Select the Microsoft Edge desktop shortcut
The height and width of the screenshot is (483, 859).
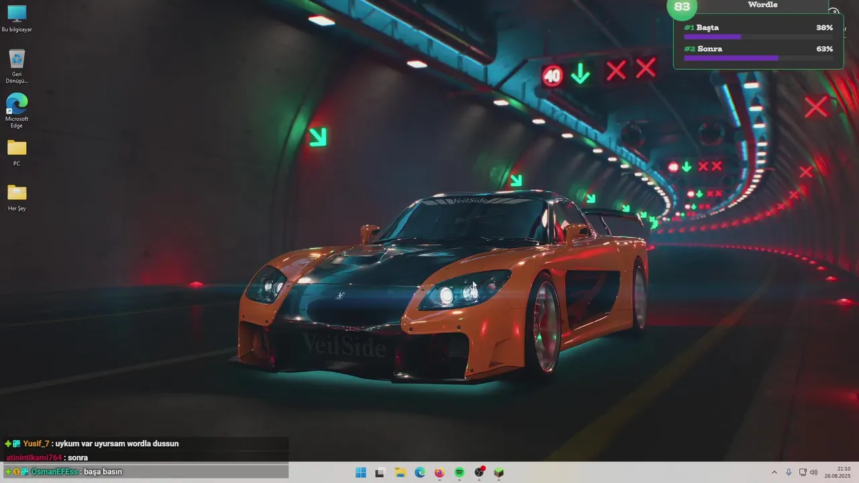[x=17, y=111]
